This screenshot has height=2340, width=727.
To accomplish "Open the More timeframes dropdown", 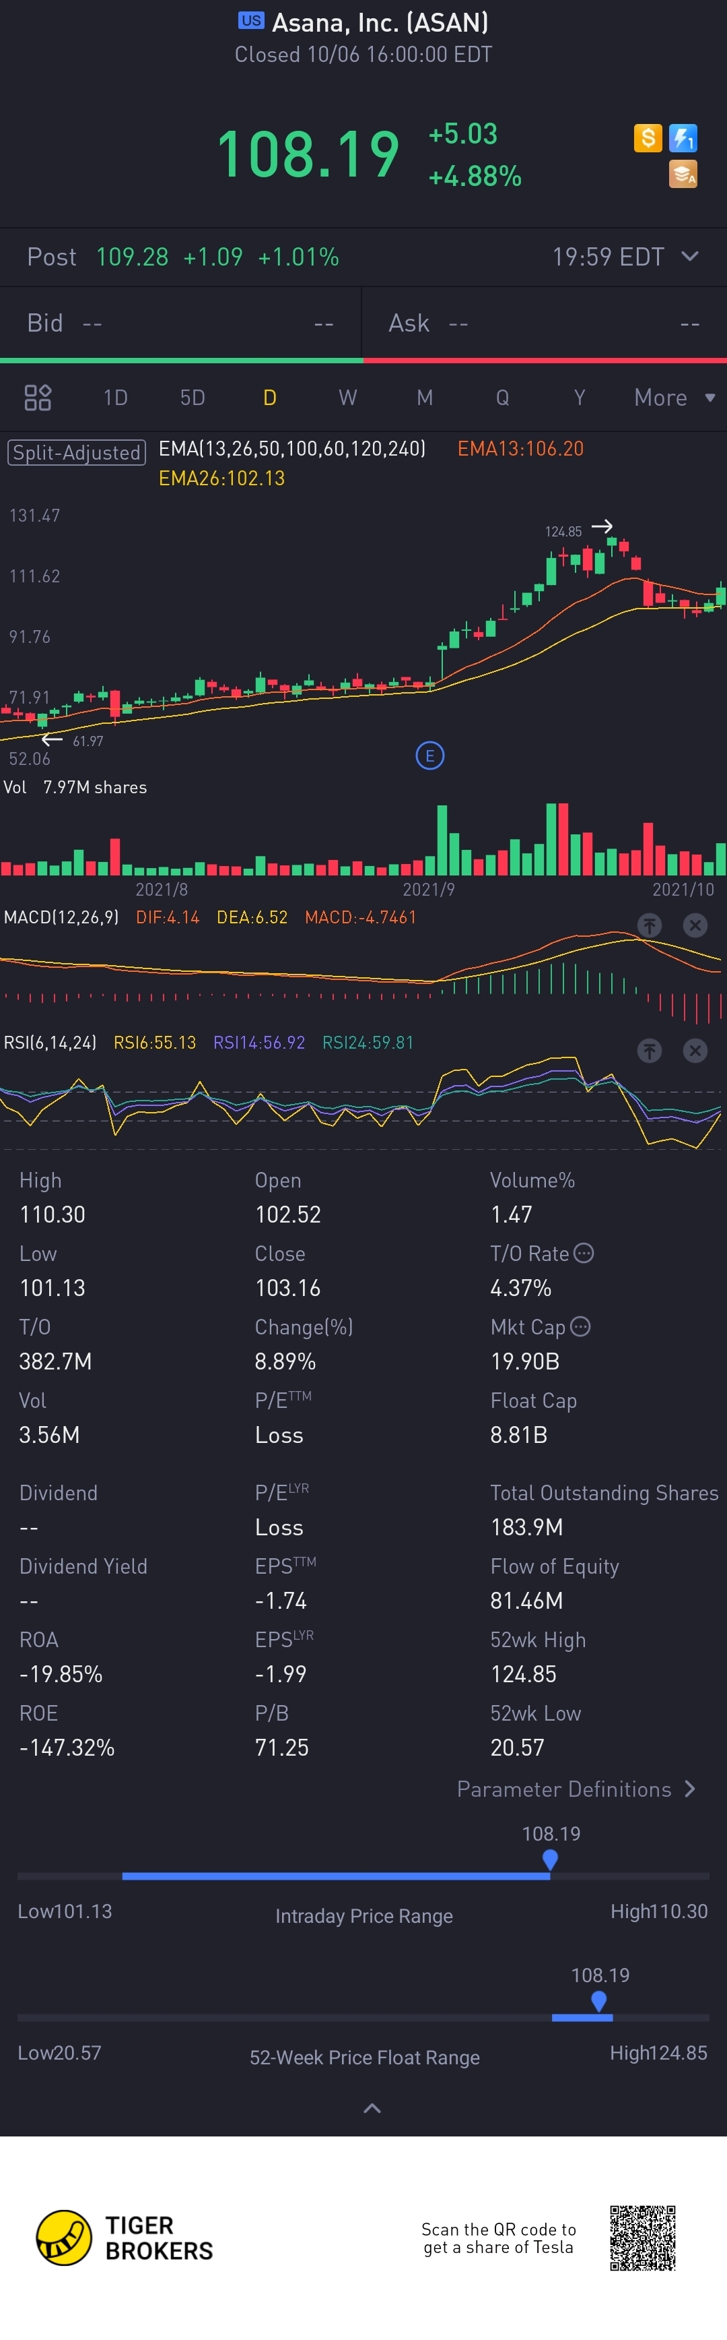I will pos(674,398).
